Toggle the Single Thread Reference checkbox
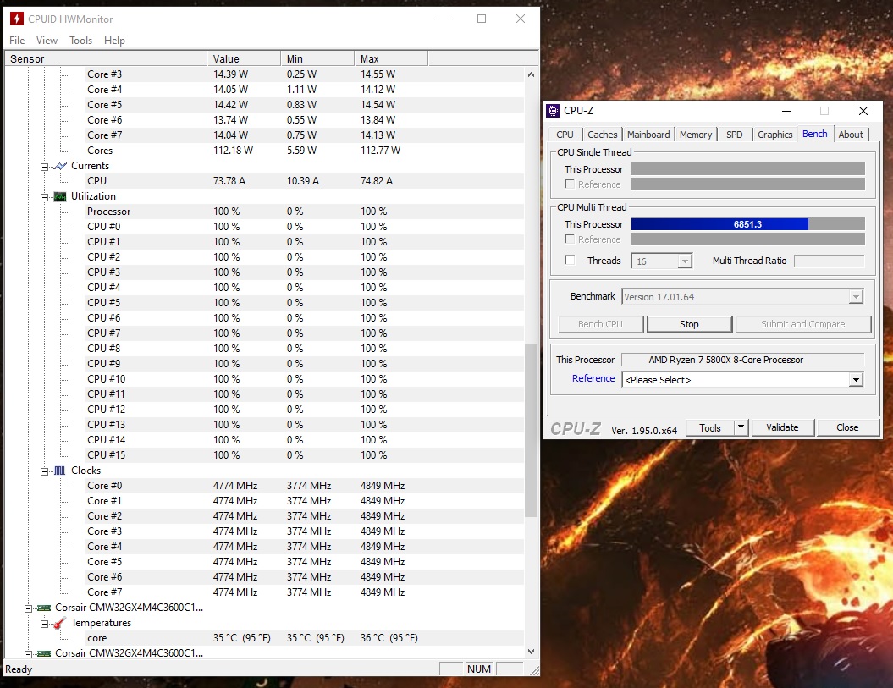The height and width of the screenshot is (688, 893). [570, 184]
